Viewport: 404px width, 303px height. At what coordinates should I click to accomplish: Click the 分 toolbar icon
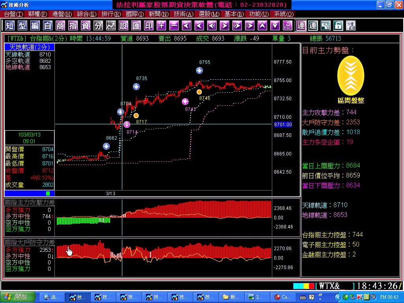(x=98, y=26)
